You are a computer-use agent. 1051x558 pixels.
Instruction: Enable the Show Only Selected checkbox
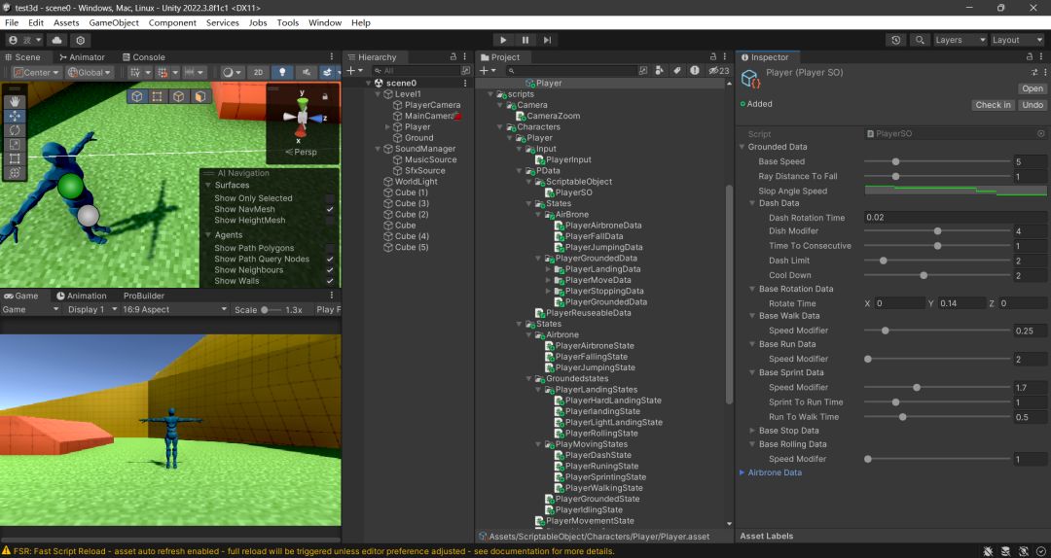[x=331, y=198]
